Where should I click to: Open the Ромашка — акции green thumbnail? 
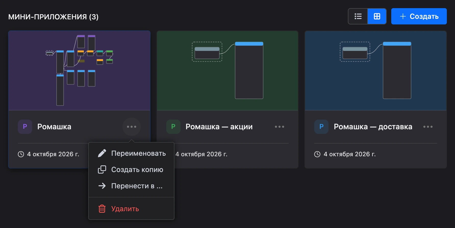click(x=227, y=71)
